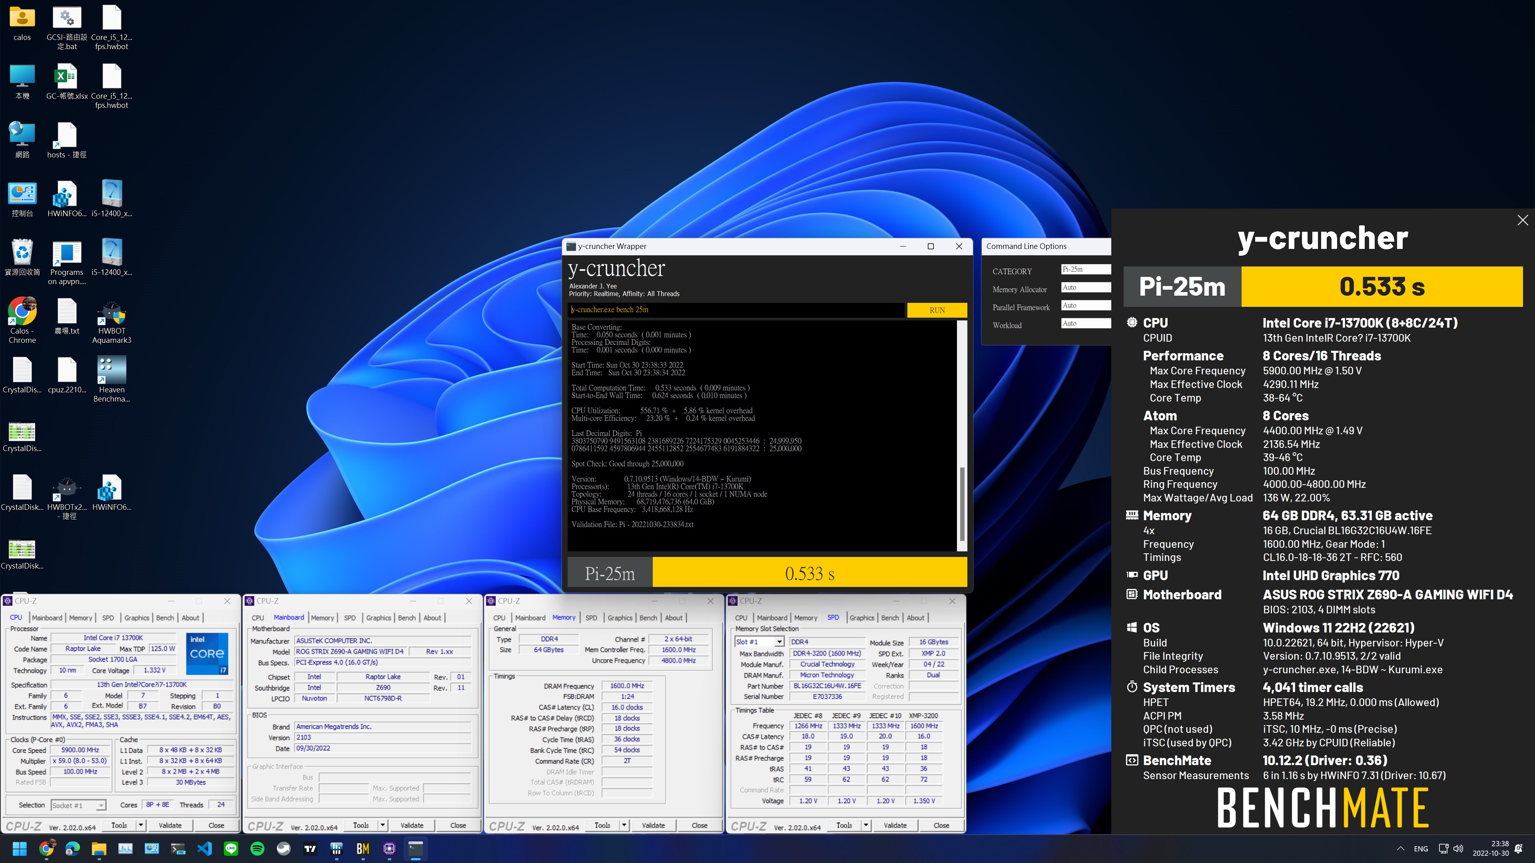Open the clock showing 23:38 in the taskbar

[1491, 849]
